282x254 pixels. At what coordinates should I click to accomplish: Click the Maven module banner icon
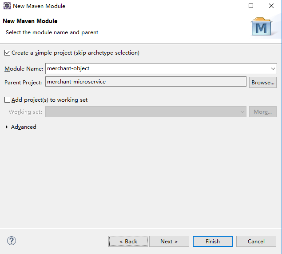pyautogui.click(x=262, y=27)
